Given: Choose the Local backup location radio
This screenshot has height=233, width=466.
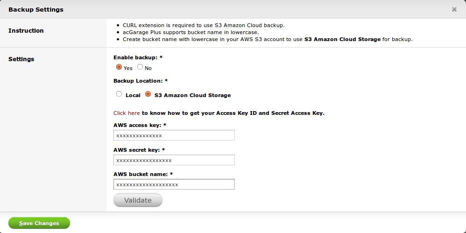Looking at the screenshot, I should pyautogui.click(x=119, y=94).
